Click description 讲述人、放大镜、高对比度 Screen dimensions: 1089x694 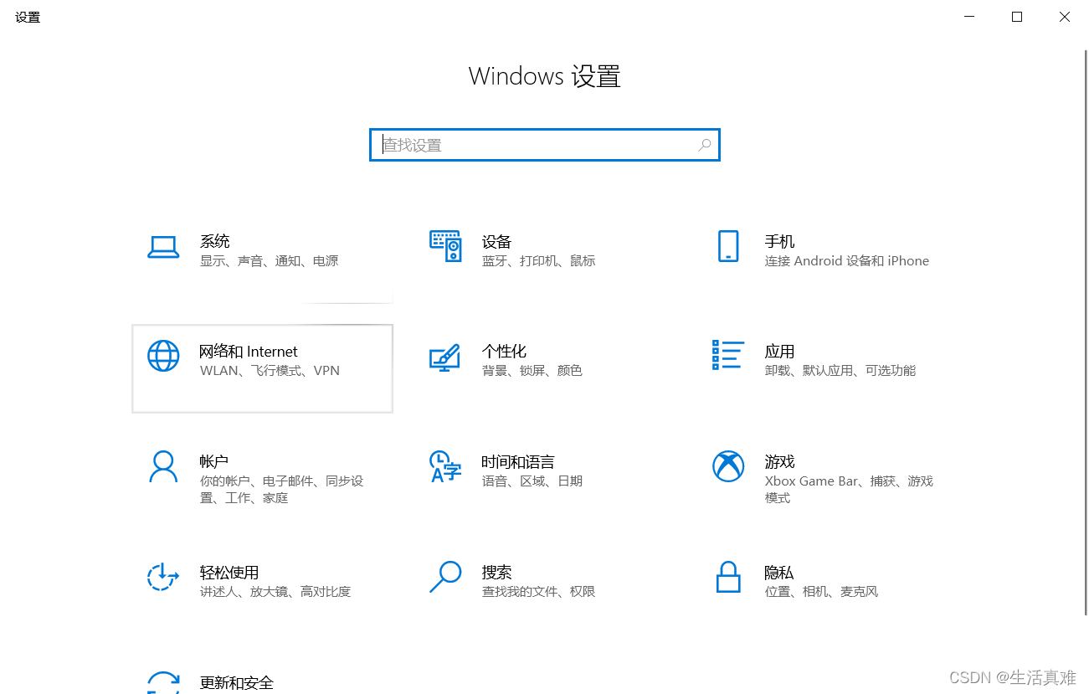click(275, 591)
